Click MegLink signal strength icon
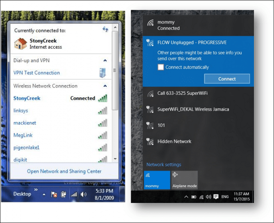This screenshot has width=274, height=223. point(102,135)
